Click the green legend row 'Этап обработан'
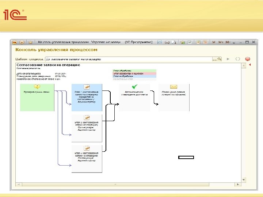This screenshot has width=263, height=197. 134,71
